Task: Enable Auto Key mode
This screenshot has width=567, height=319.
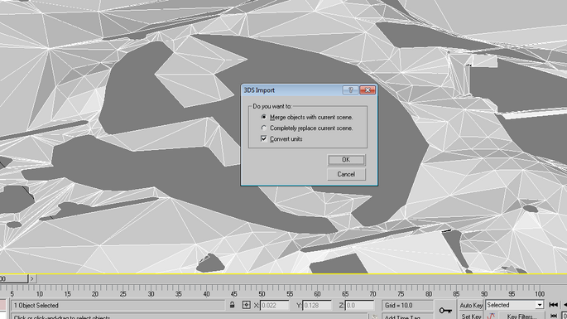Action: point(471,305)
